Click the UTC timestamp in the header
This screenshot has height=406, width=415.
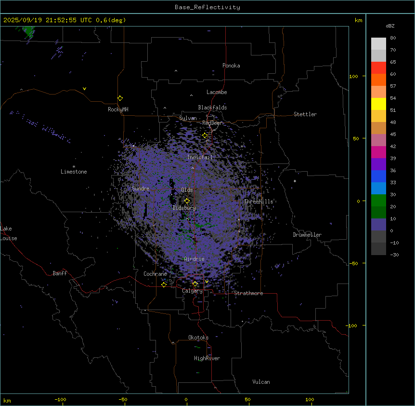click(x=64, y=20)
